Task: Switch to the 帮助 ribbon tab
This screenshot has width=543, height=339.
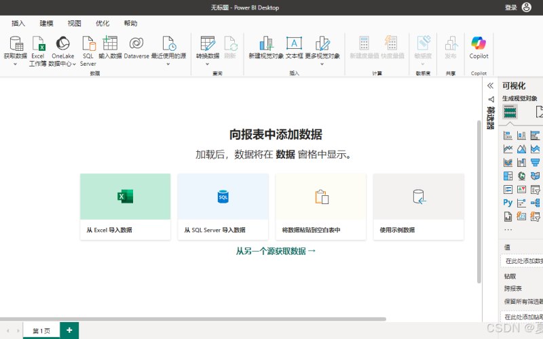Action: 130,23
